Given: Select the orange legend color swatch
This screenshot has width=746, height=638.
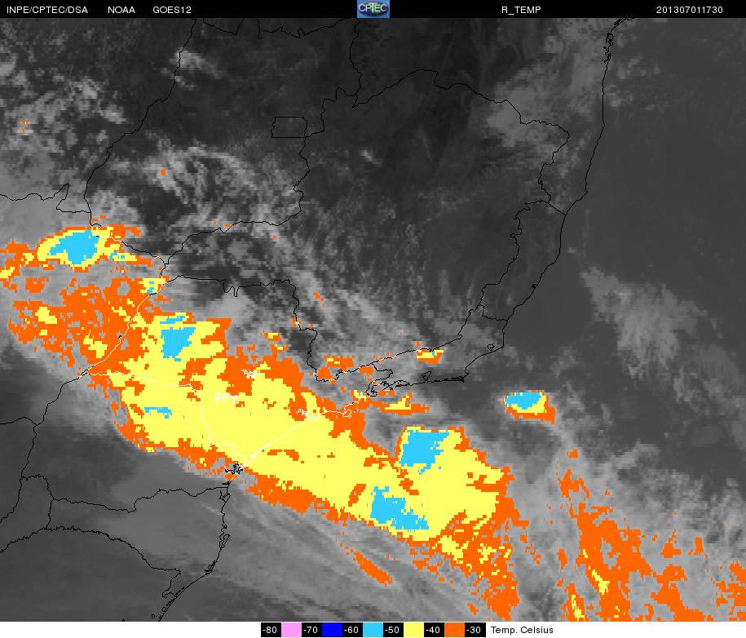Looking at the screenshot, I should point(454,630).
